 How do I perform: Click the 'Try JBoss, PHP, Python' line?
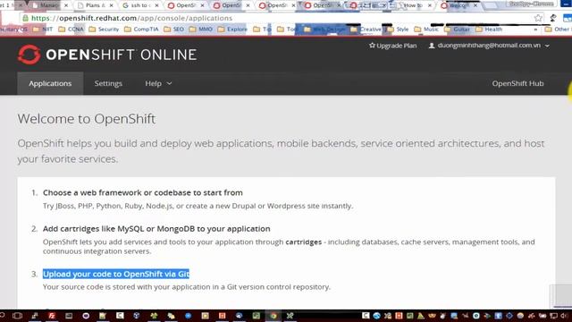(x=198, y=206)
